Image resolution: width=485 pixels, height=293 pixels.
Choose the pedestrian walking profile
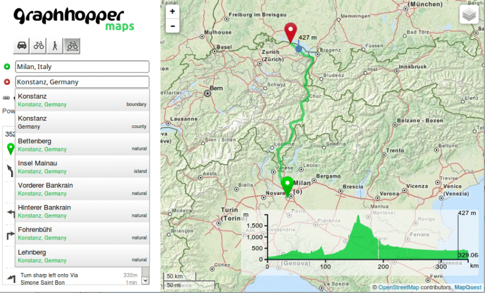55,46
